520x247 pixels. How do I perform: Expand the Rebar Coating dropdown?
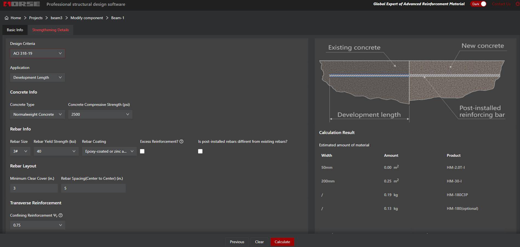(109, 151)
